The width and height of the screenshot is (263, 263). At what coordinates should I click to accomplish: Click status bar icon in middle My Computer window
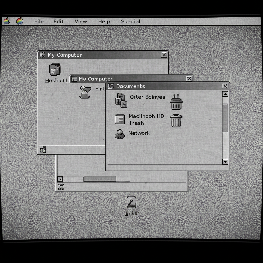(61, 187)
